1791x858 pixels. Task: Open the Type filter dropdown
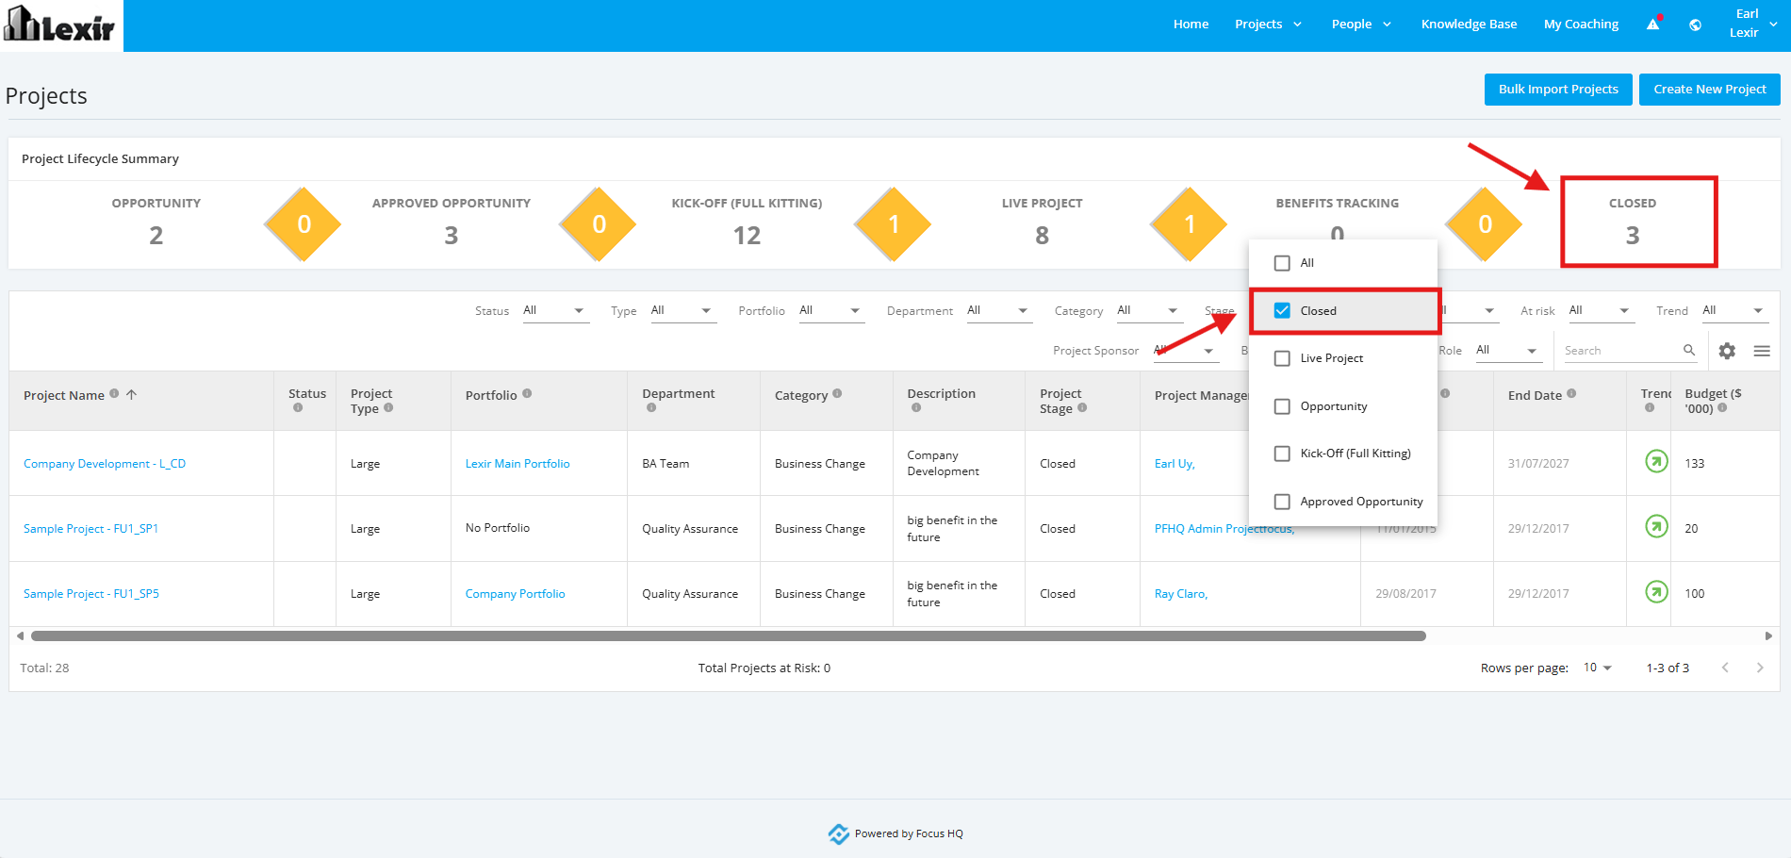point(682,310)
